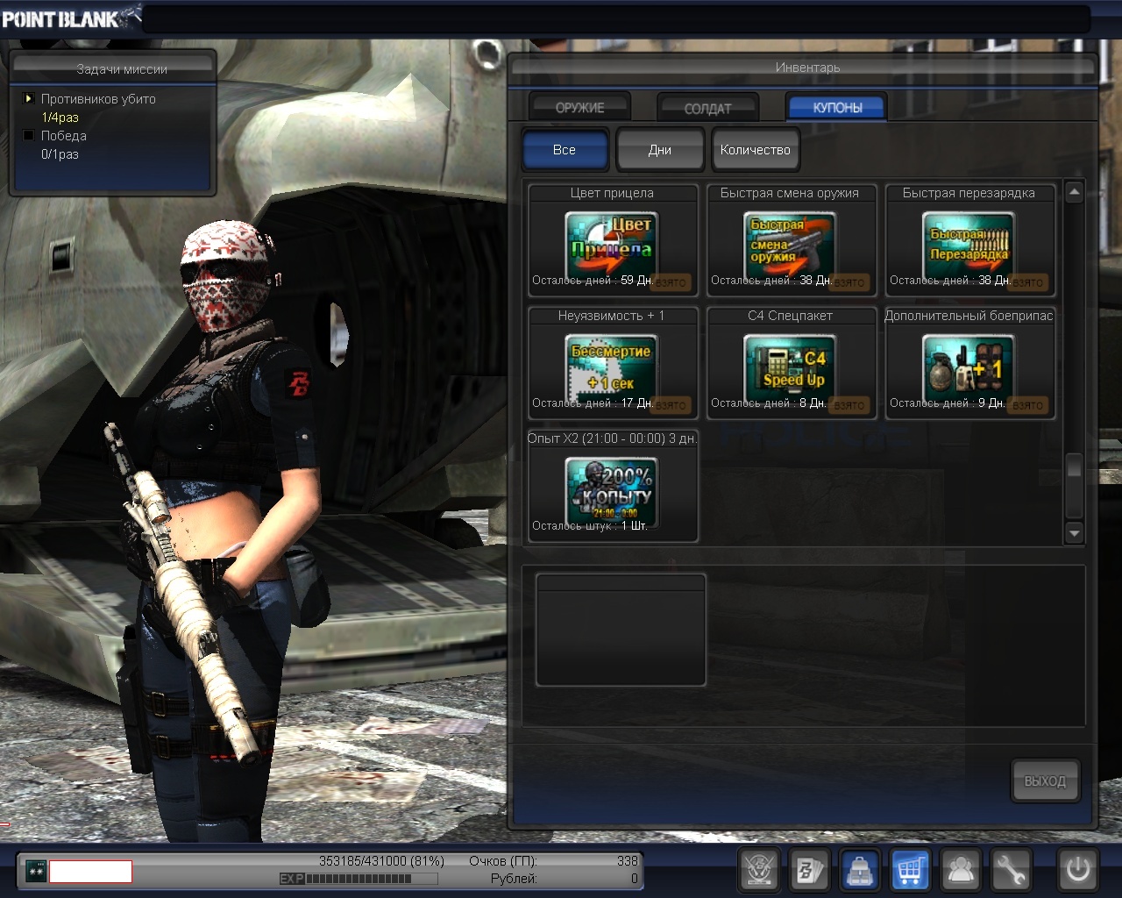
Task: Open the clan emblem menu icon
Action: coord(759,871)
